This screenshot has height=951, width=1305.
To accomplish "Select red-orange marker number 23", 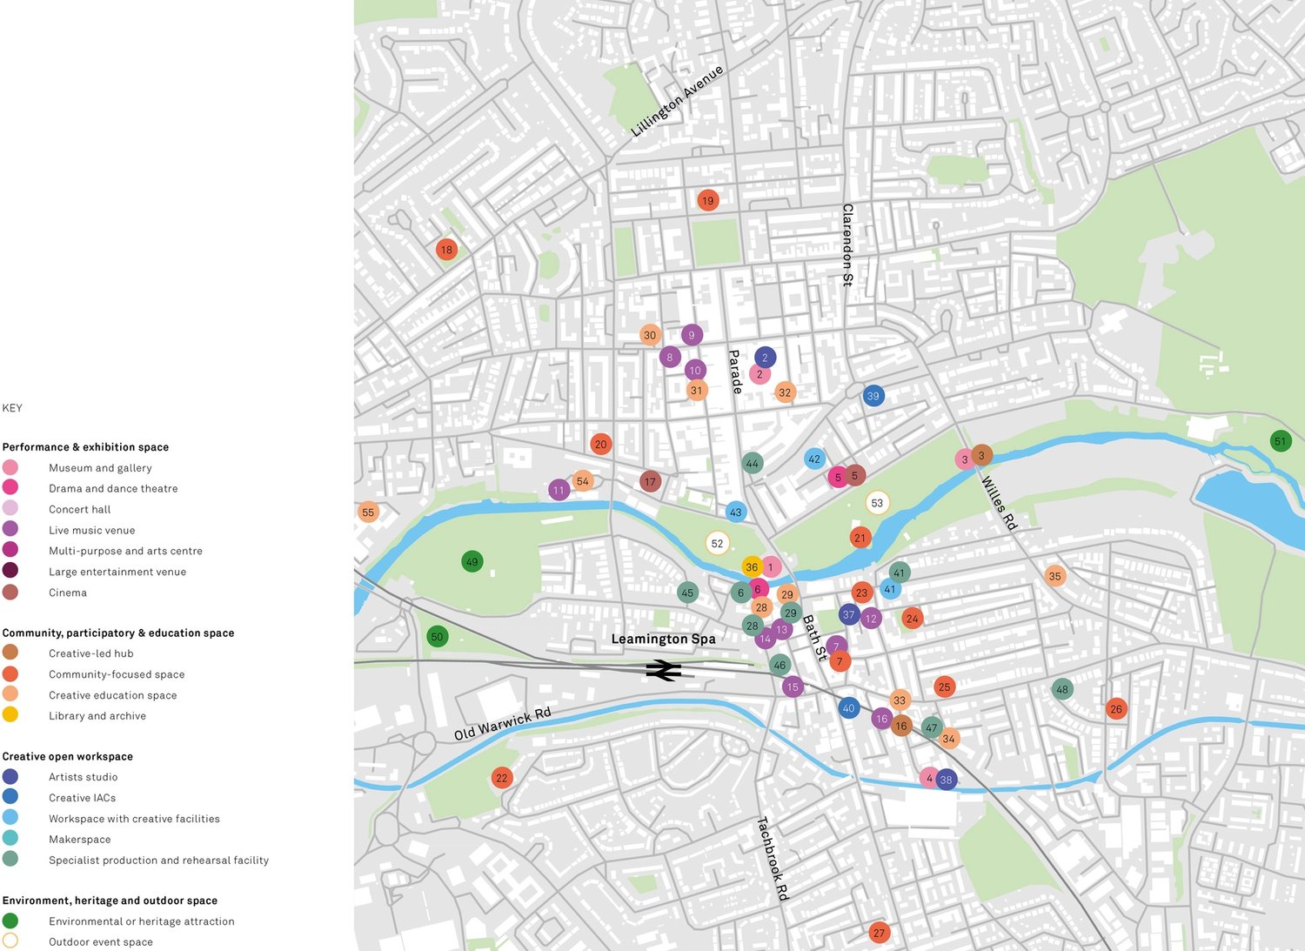I will tap(862, 593).
